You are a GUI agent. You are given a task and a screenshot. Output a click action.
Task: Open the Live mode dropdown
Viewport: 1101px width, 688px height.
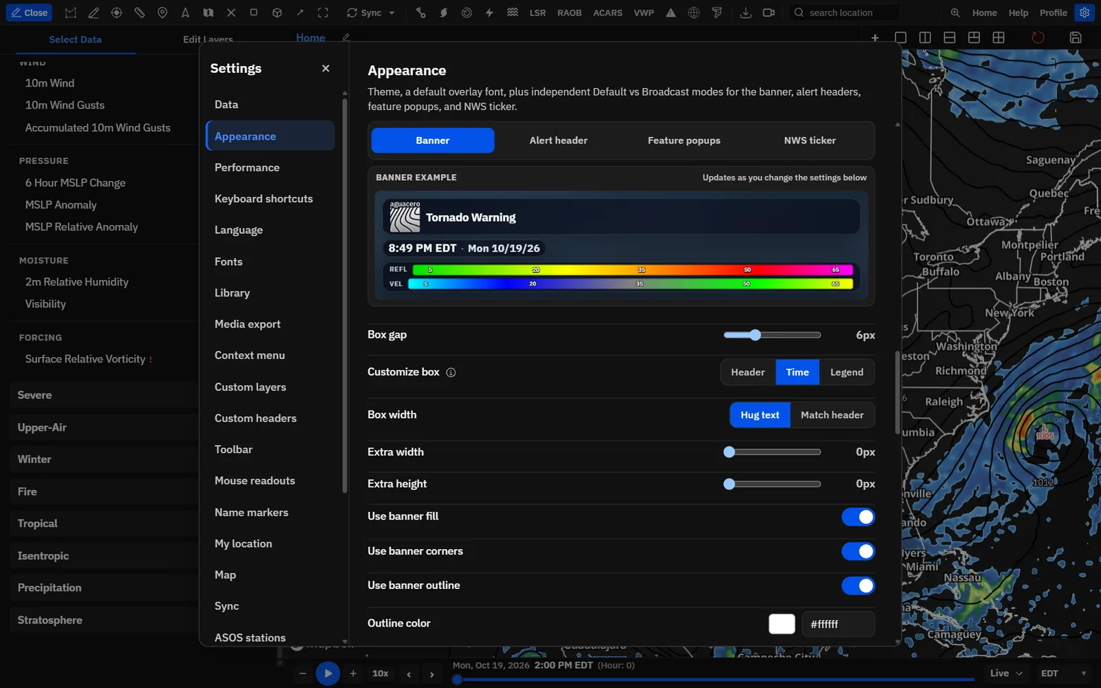tap(1006, 674)
